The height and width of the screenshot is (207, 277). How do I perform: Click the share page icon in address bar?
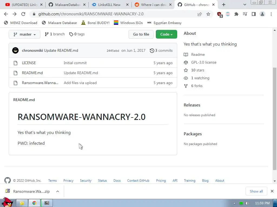coord(200,14)
